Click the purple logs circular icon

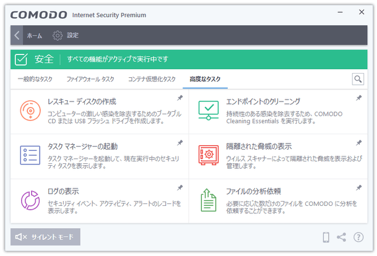point(30,200)
